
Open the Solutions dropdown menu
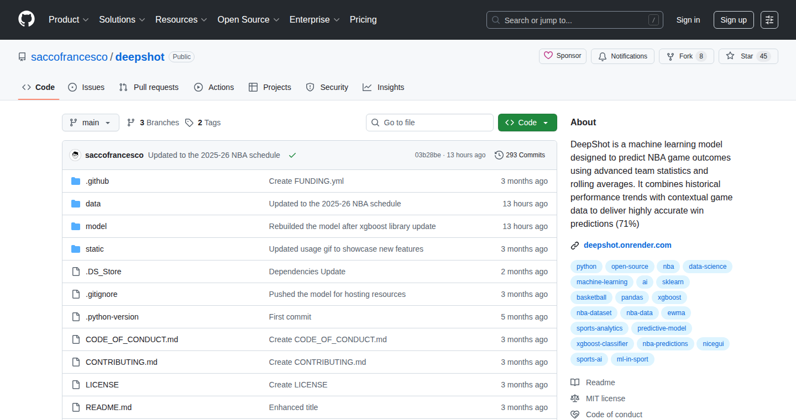122,19
